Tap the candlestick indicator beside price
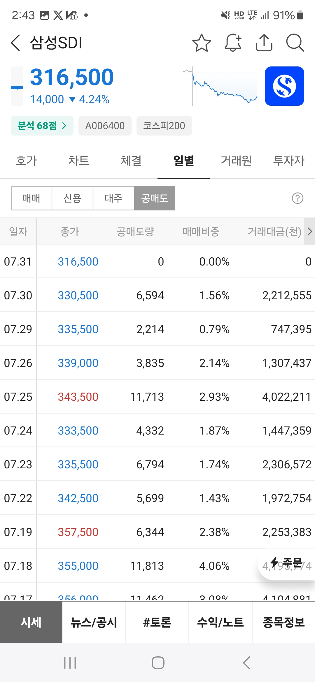 pos(17,86)
